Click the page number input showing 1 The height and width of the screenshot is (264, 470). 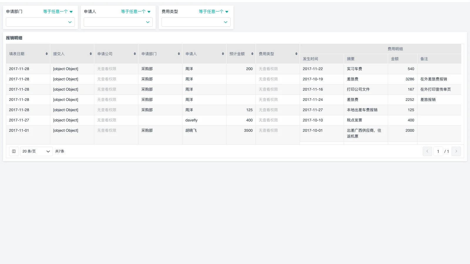click(438, 151)
